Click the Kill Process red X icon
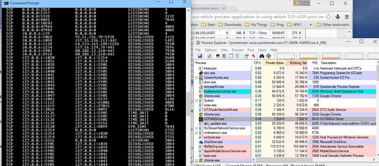This screenshot has height=166, width=379. click(254, 56)
